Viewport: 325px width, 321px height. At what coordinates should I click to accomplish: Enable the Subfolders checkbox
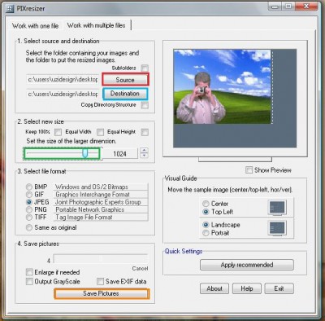(x=145, y=68)
